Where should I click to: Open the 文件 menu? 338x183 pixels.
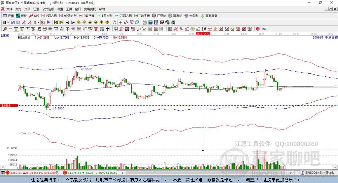(10, 9)
